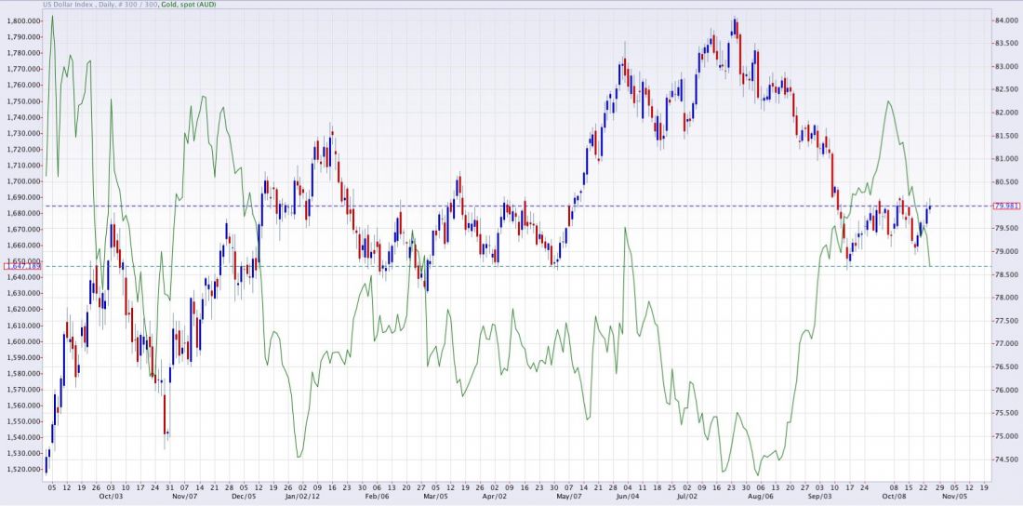Click the May/07 date label
The height and width of the screenshot is (506, 1023).
tap(565, 496)
